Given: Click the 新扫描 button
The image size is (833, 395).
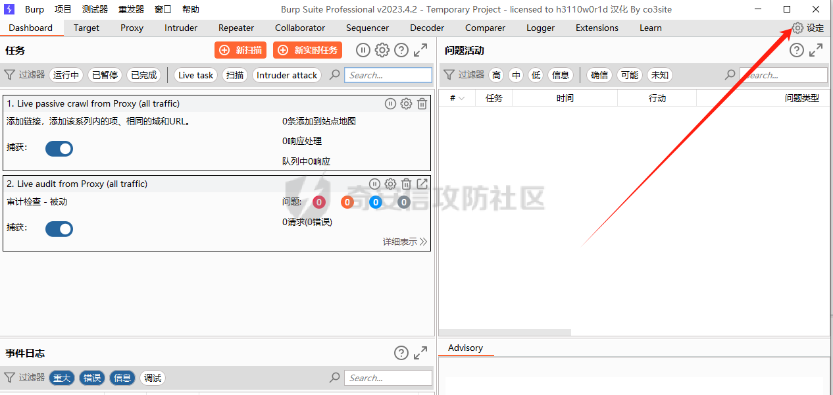Looking at the screenshot, I should (x=240, y=50).
